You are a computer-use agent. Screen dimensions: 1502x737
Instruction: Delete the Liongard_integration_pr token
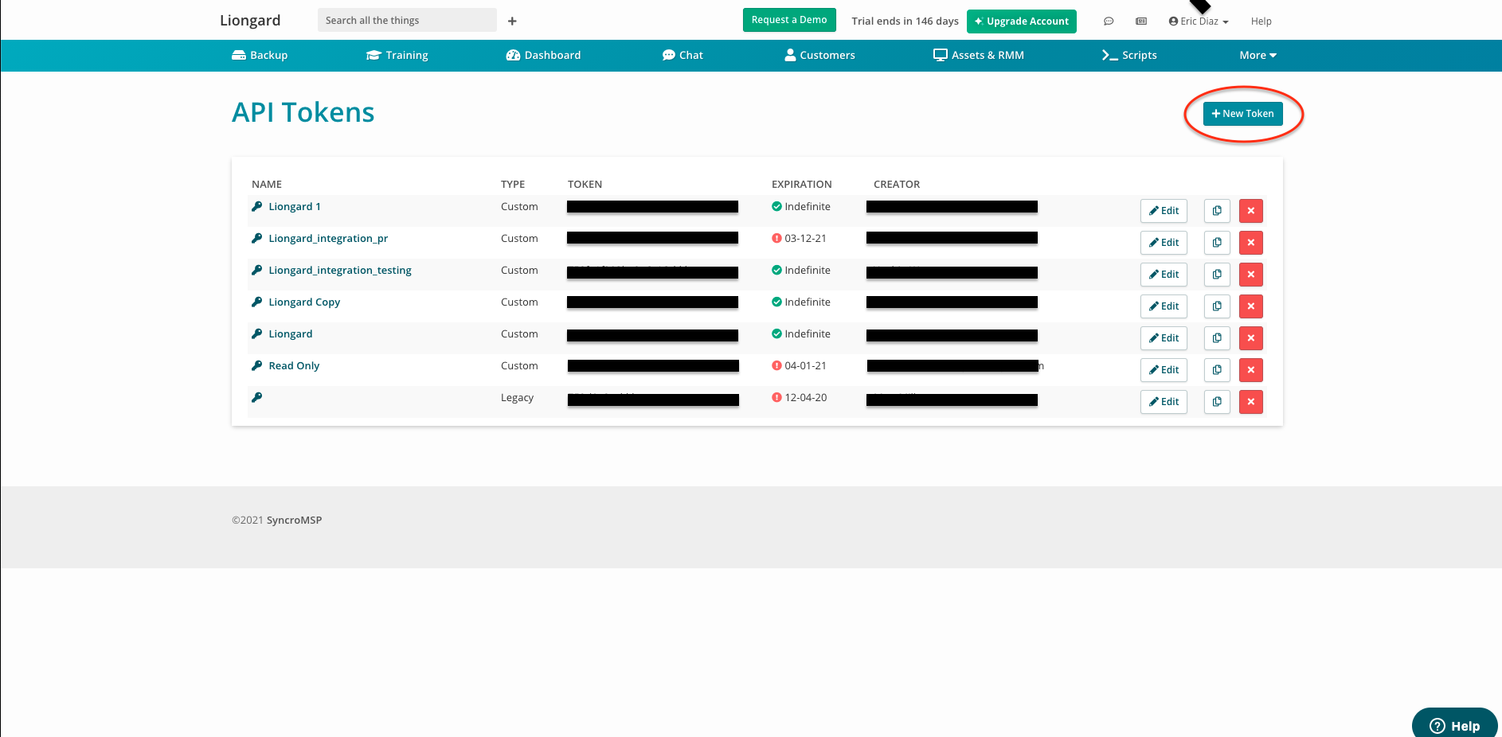[1251, 243]
